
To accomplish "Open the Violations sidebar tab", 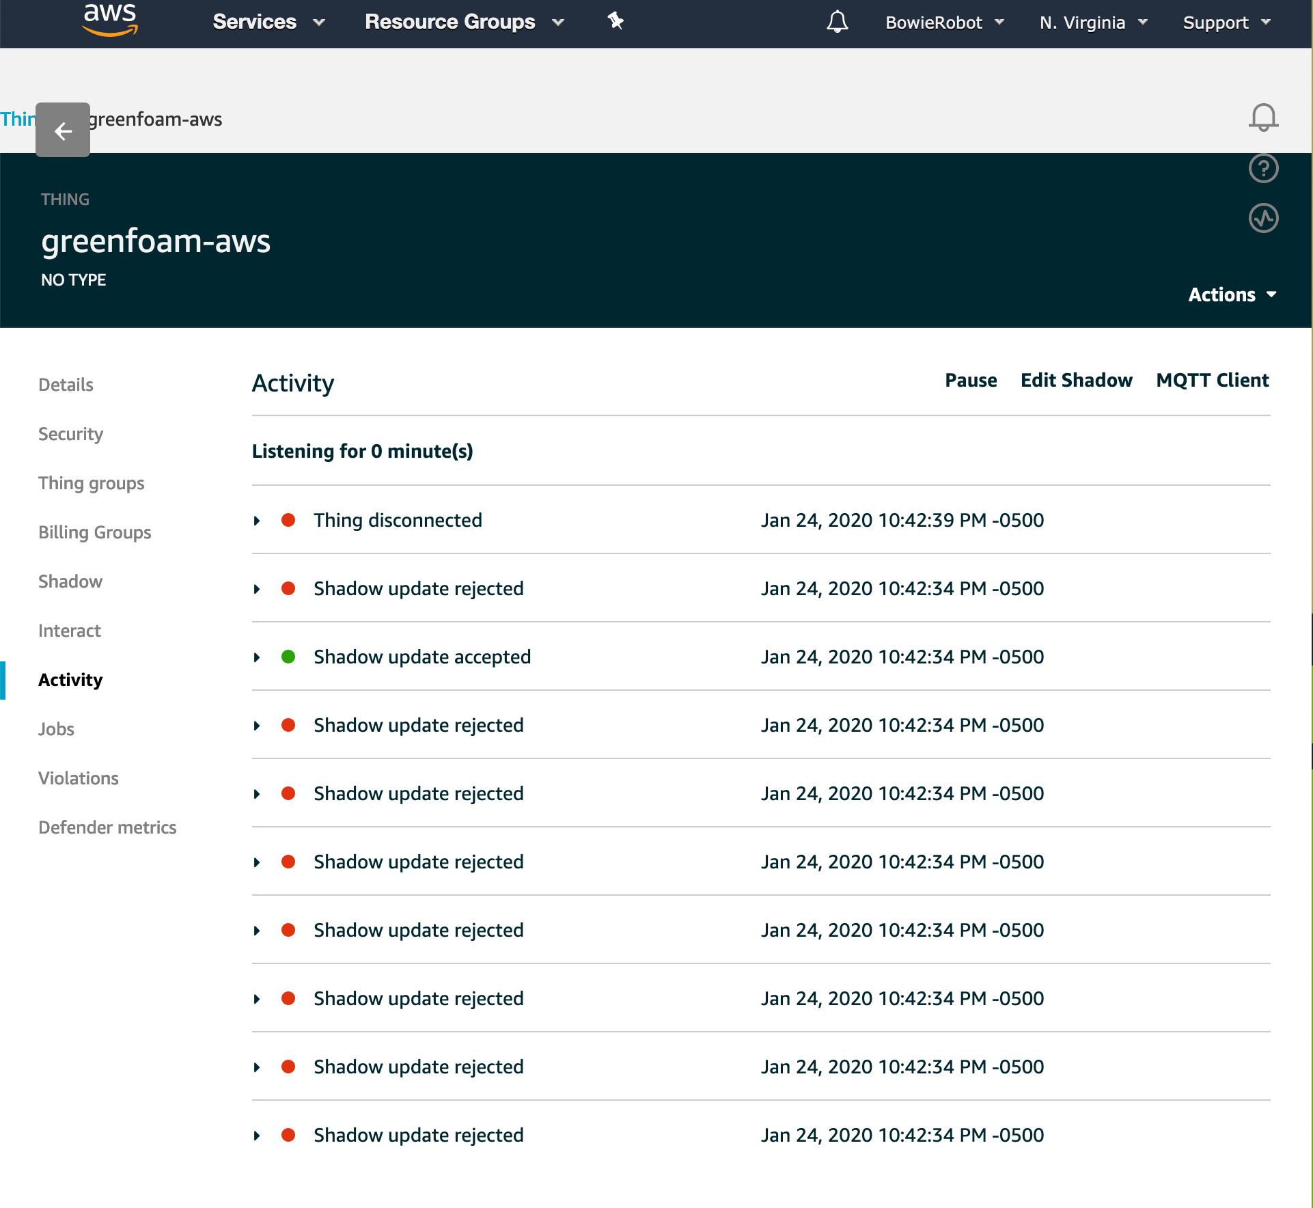I will 79,778.
